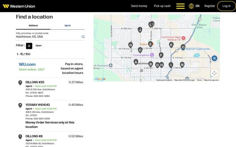Select map marker G
The width and height of the screenshot is (236, 147).
131,45
